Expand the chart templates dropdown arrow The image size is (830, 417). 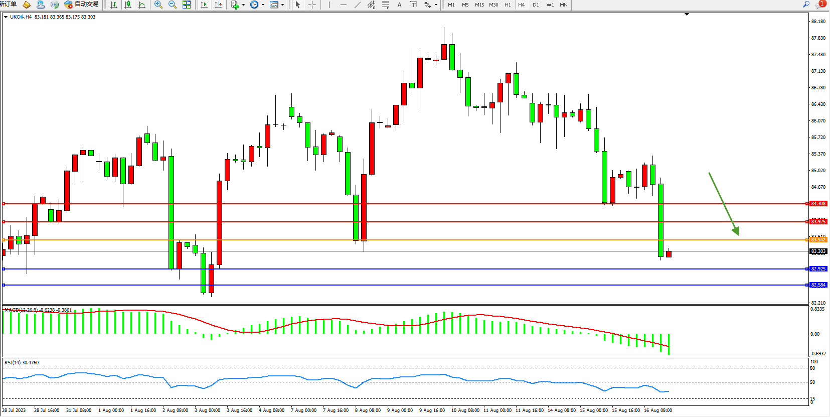(x=283, y=5)
